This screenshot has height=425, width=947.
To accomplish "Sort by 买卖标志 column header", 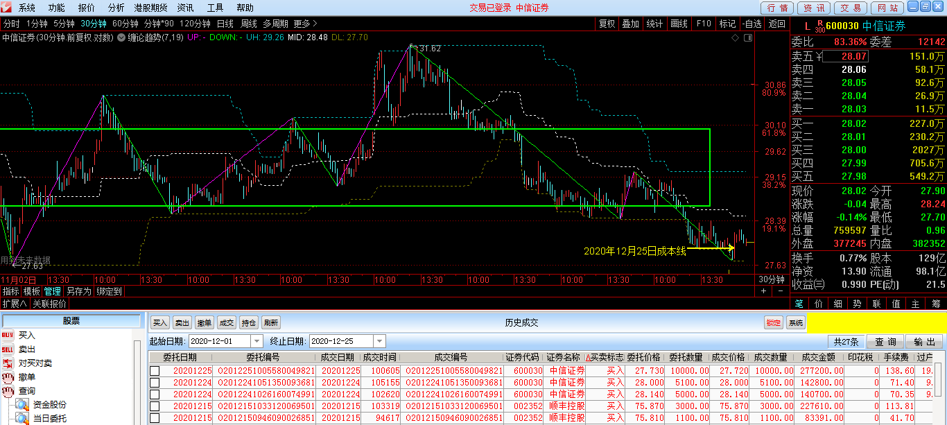I will click(x=605, y=358).
